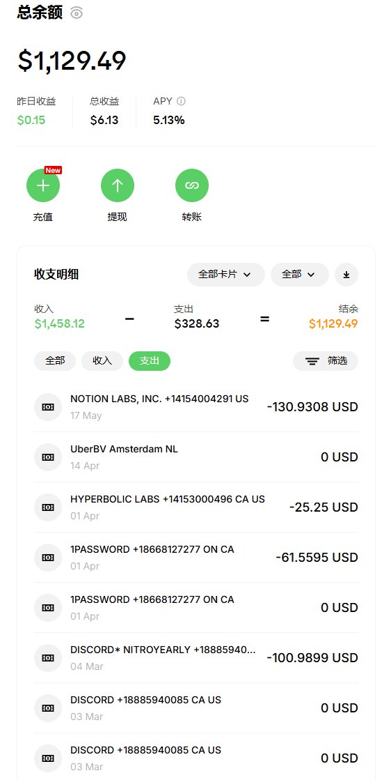Tap the 提现 up-arrow icon
The image size is (391, 780).
click(118, 185)
